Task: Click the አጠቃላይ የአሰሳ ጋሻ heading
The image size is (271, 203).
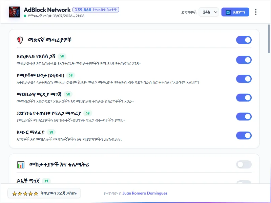Action: click(36, 57)
